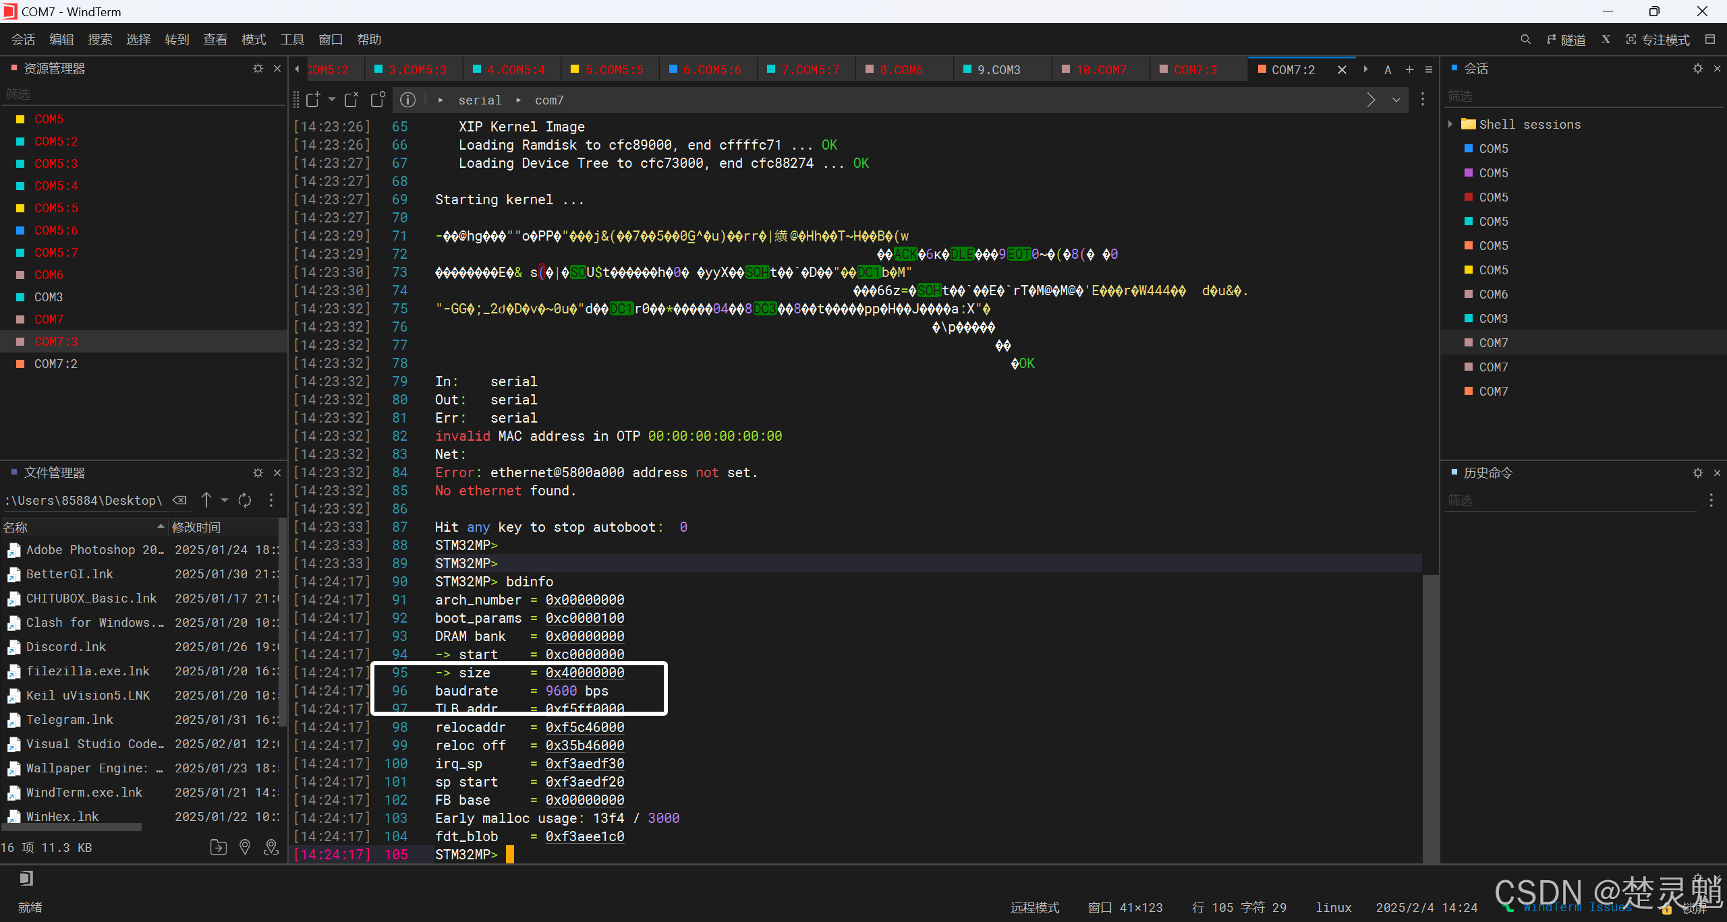Click the location pin icon in file manager

click(245, 847)
